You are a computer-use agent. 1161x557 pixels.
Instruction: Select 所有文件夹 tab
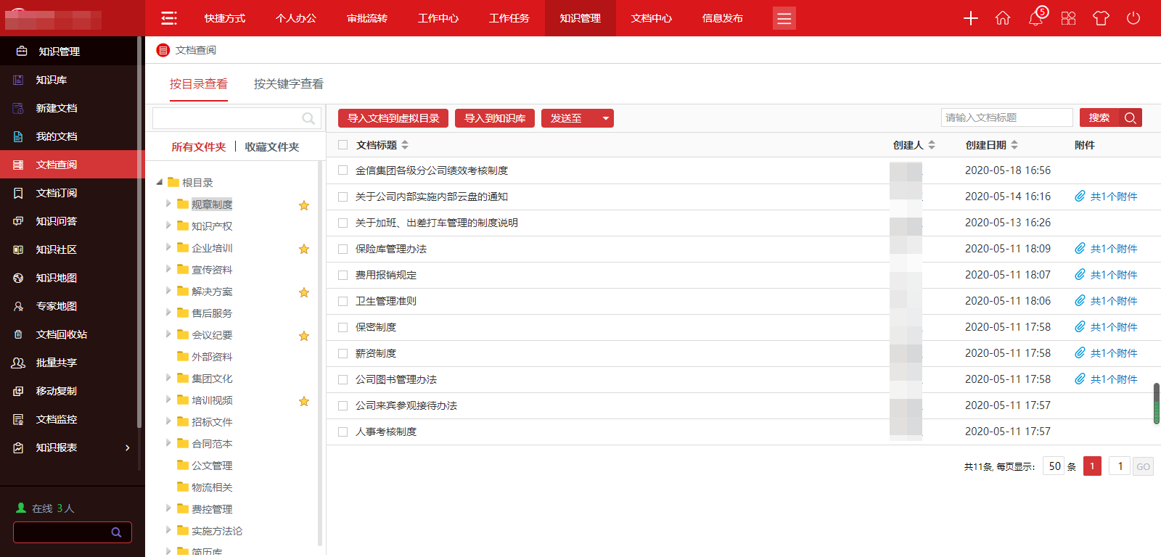tap(199, 147)
